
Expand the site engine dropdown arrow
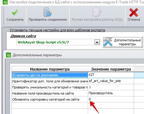[97, 42]
